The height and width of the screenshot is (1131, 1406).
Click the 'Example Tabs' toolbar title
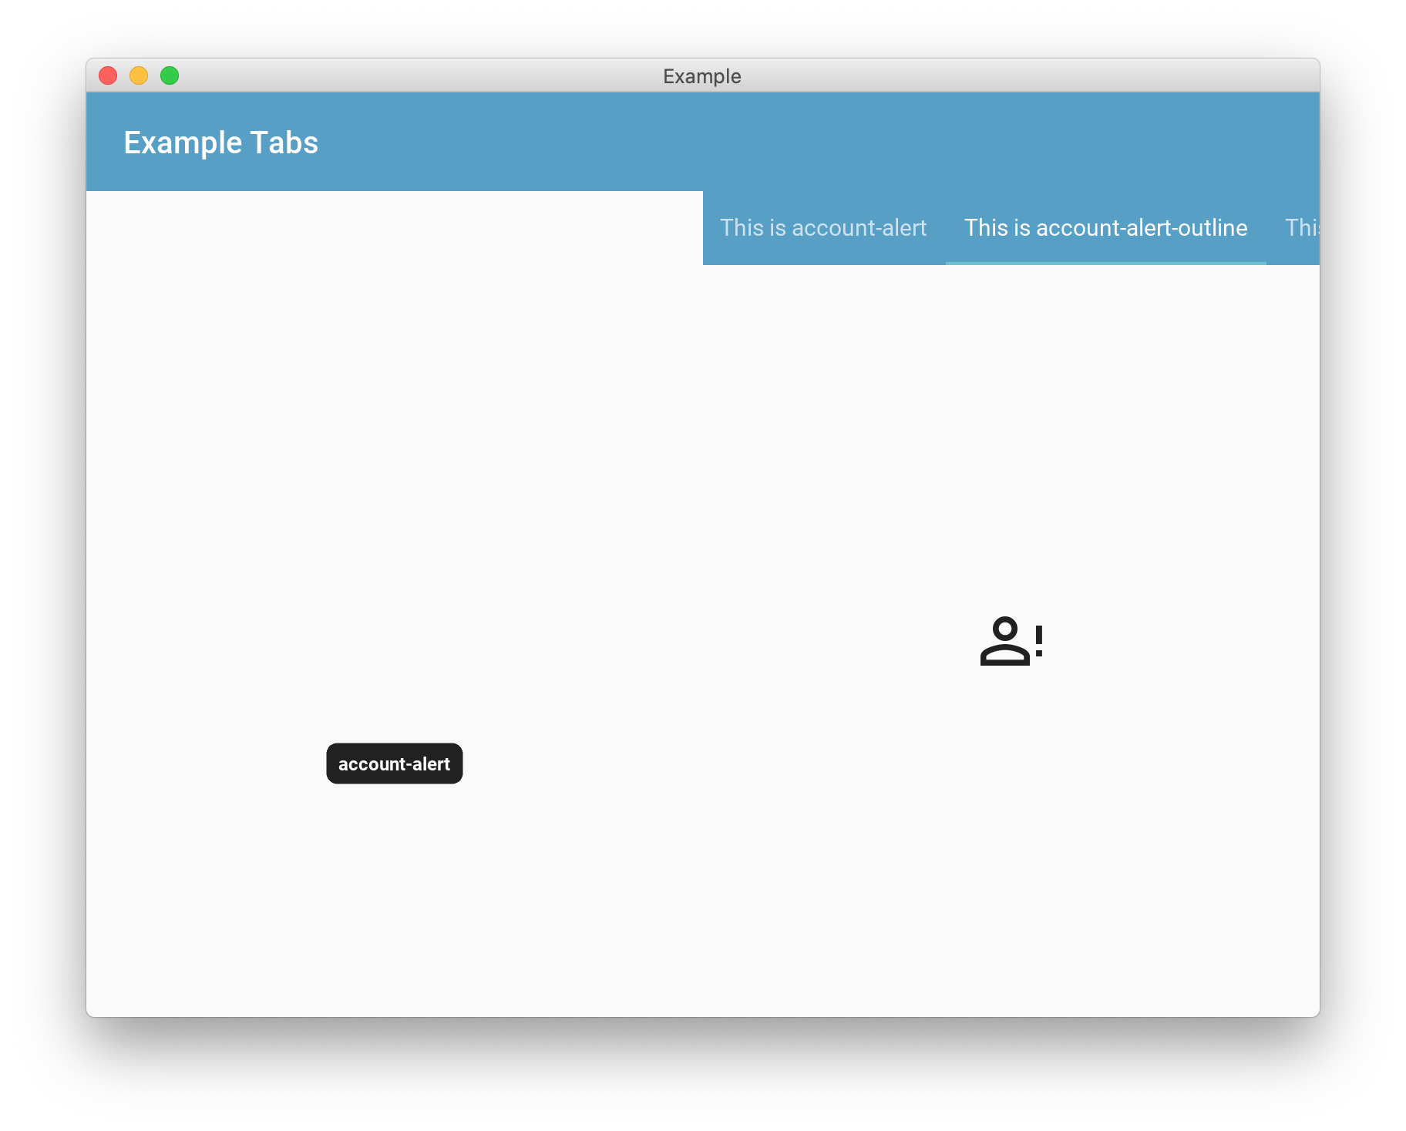(x=220, y=142)
